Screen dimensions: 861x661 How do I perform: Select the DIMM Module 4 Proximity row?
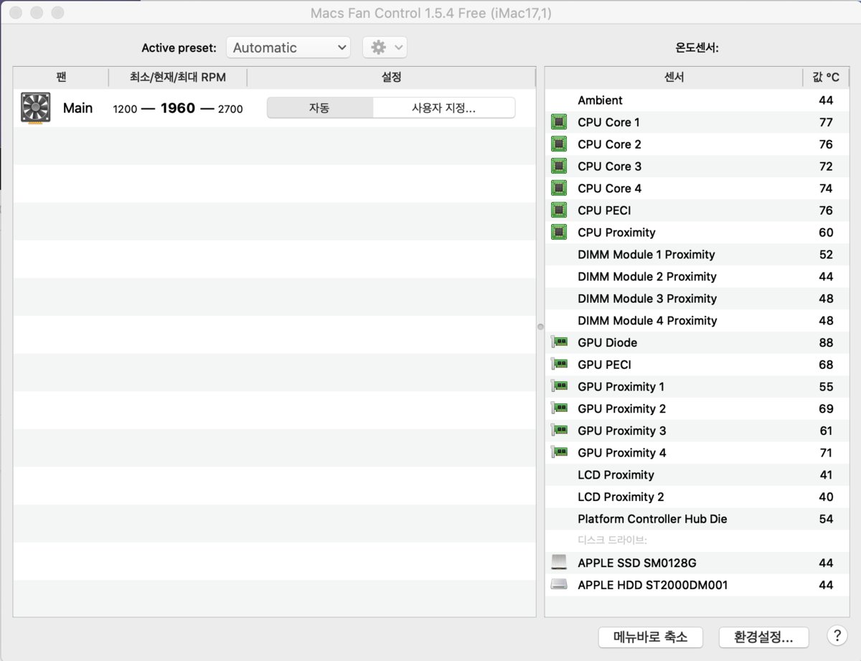click(x=697, y=321)
